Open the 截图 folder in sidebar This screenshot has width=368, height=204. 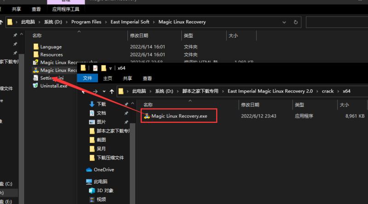98,140
